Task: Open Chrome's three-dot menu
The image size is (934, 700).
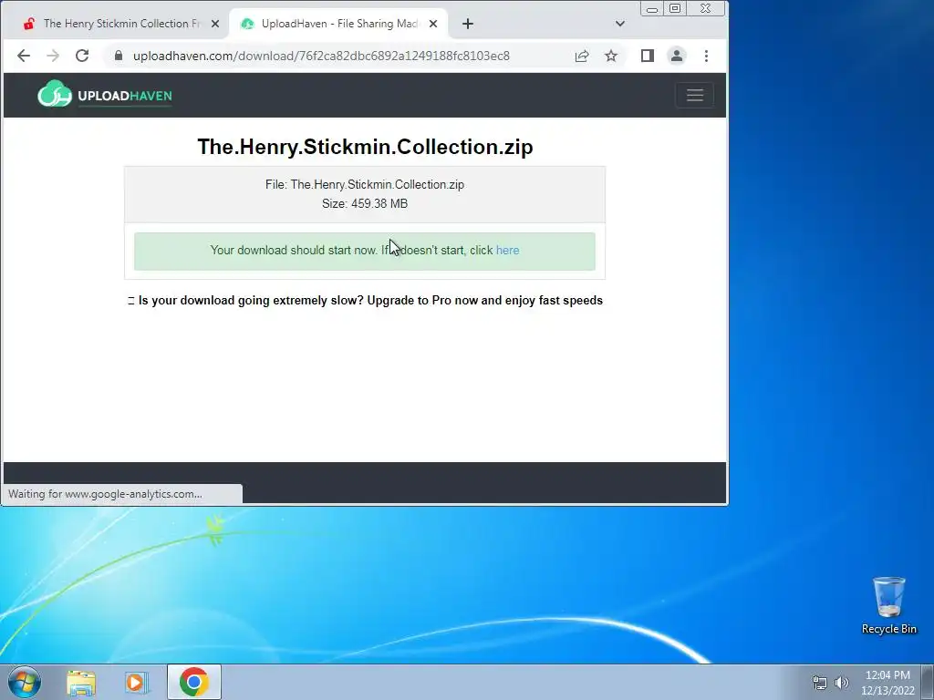Action: (707, 56)
